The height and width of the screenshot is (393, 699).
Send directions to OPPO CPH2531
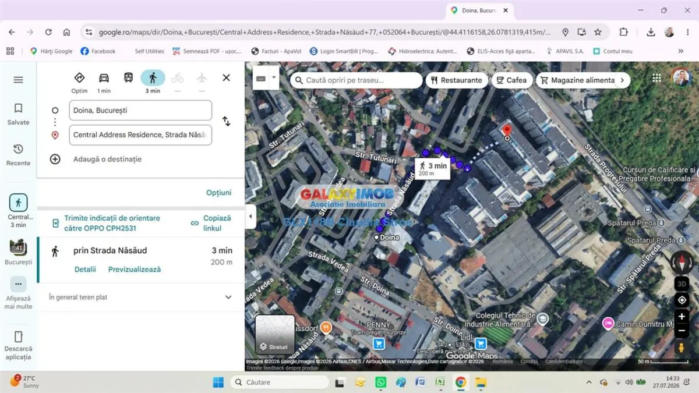pos(112,223)
